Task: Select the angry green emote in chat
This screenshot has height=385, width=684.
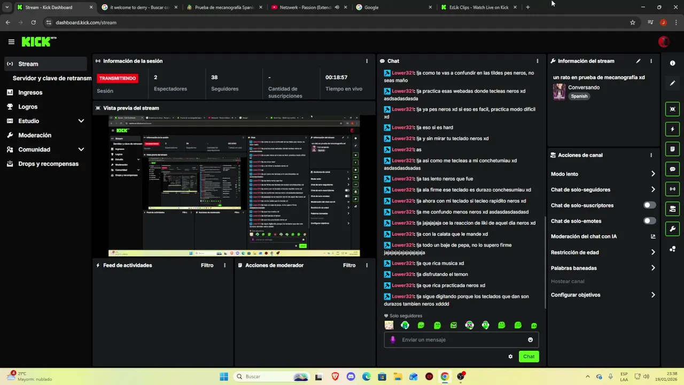Action: coord(454,325)
